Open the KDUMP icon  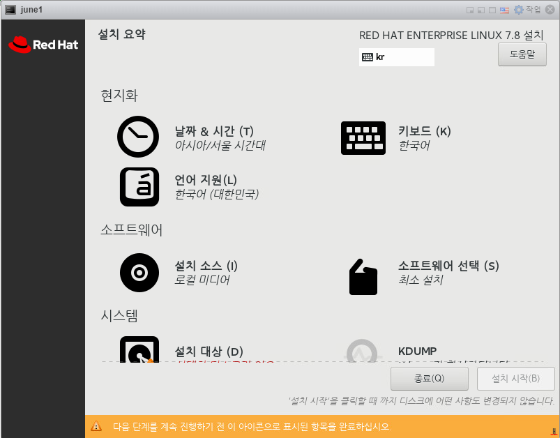click(x=362, y=351)
